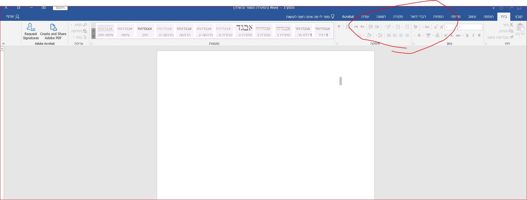Collapse the ribbon with the chevron

[3, 44]
